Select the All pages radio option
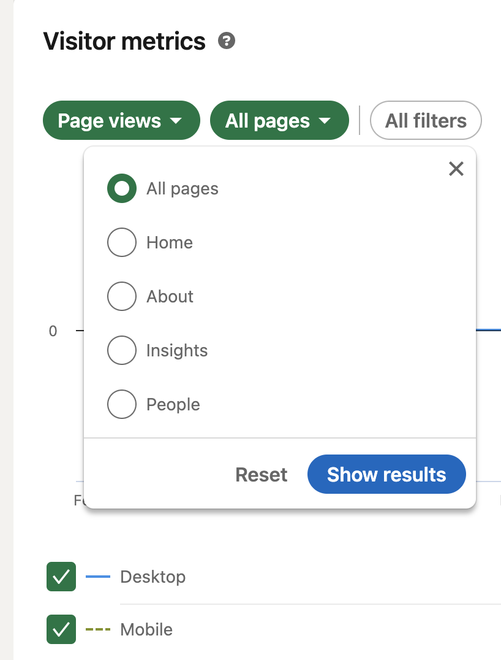This screenshot has height=660, width=501. pyautogui.click(x=122, y=188)
